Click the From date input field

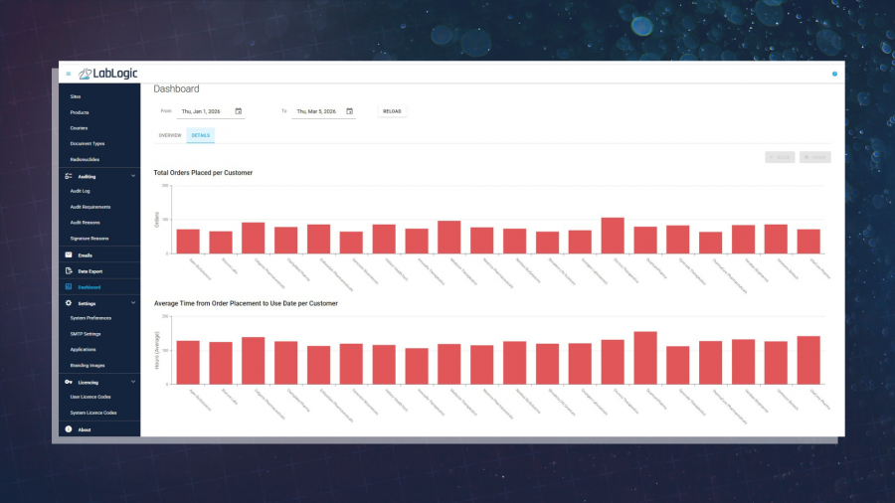tap(204, 111)
